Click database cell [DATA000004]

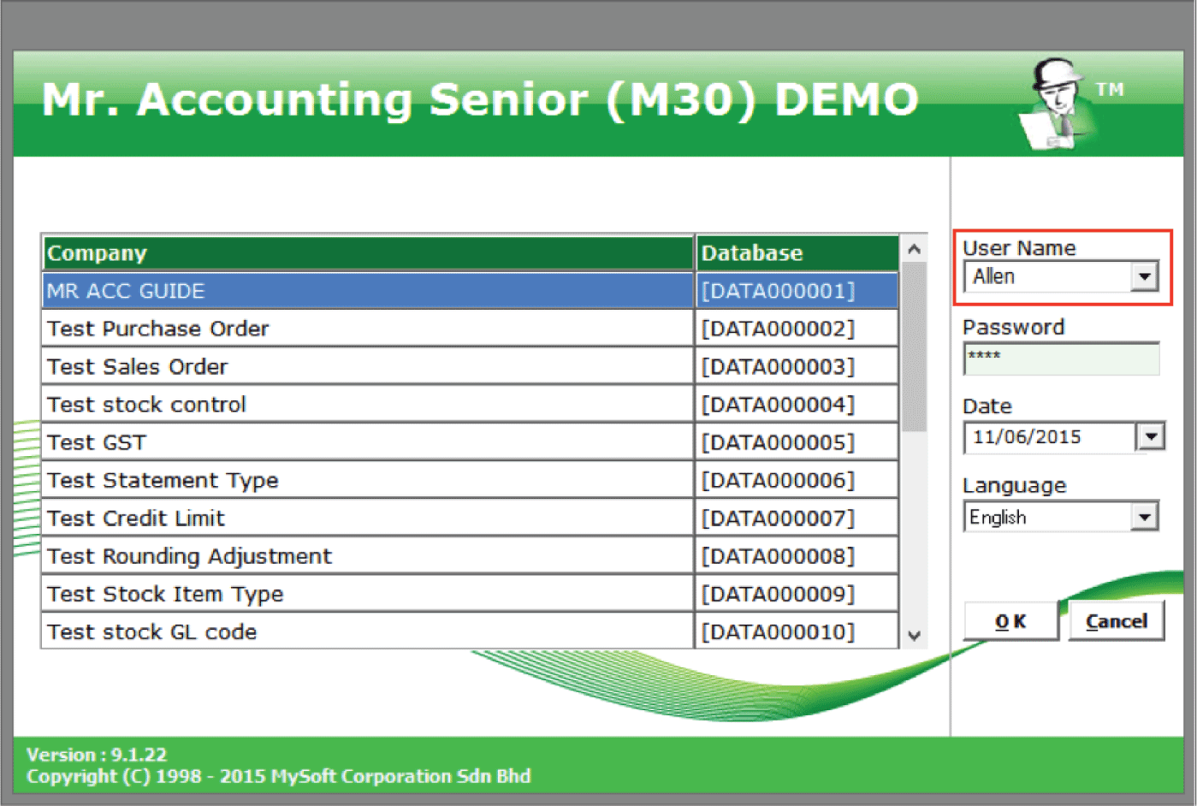pyautogui.click(x=797, y=404)
